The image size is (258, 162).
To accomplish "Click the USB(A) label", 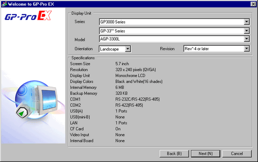I will point(76,111).
